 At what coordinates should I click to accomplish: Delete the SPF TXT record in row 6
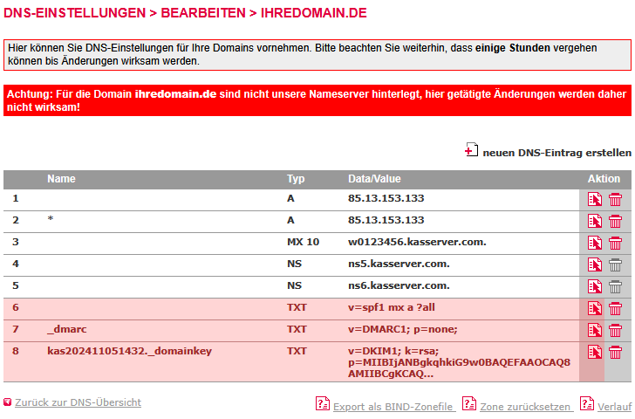615,308
